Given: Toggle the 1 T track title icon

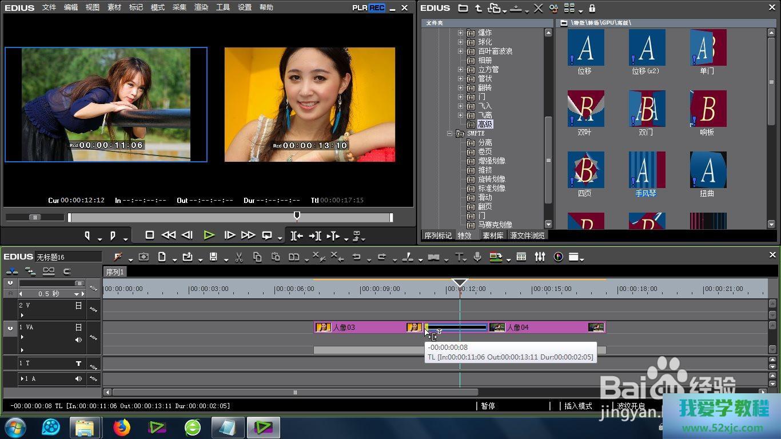Looking at the screenshot, I should coord(79,364).
